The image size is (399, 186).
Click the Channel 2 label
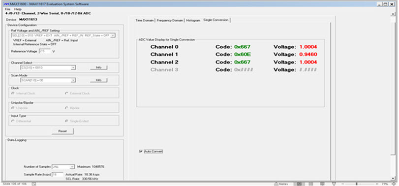tap(164, 62)
